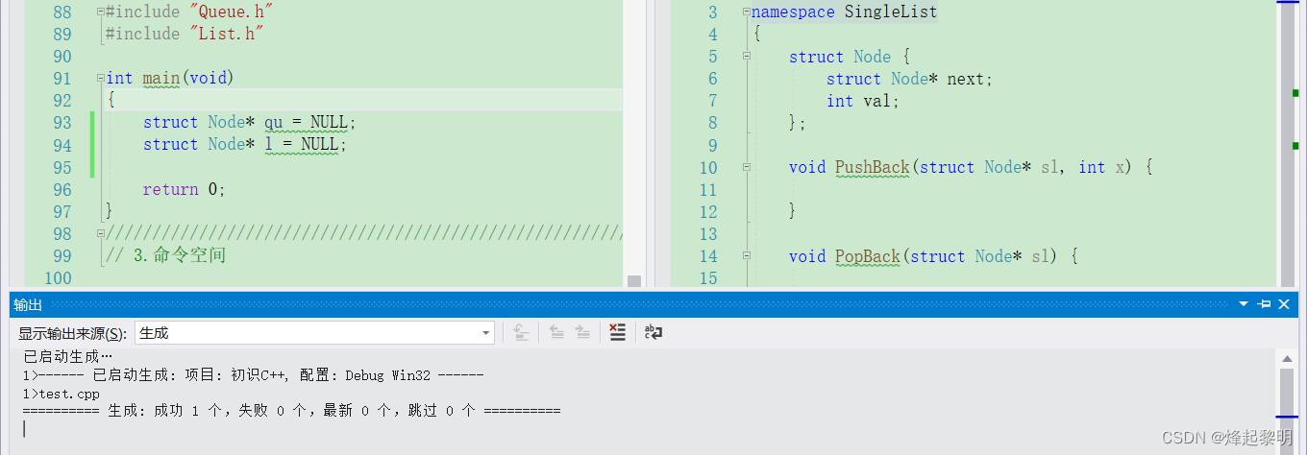Click the struct Node* next; declaration
Image resolution: width=1307 pixels, height=455 pixels.
909,79
